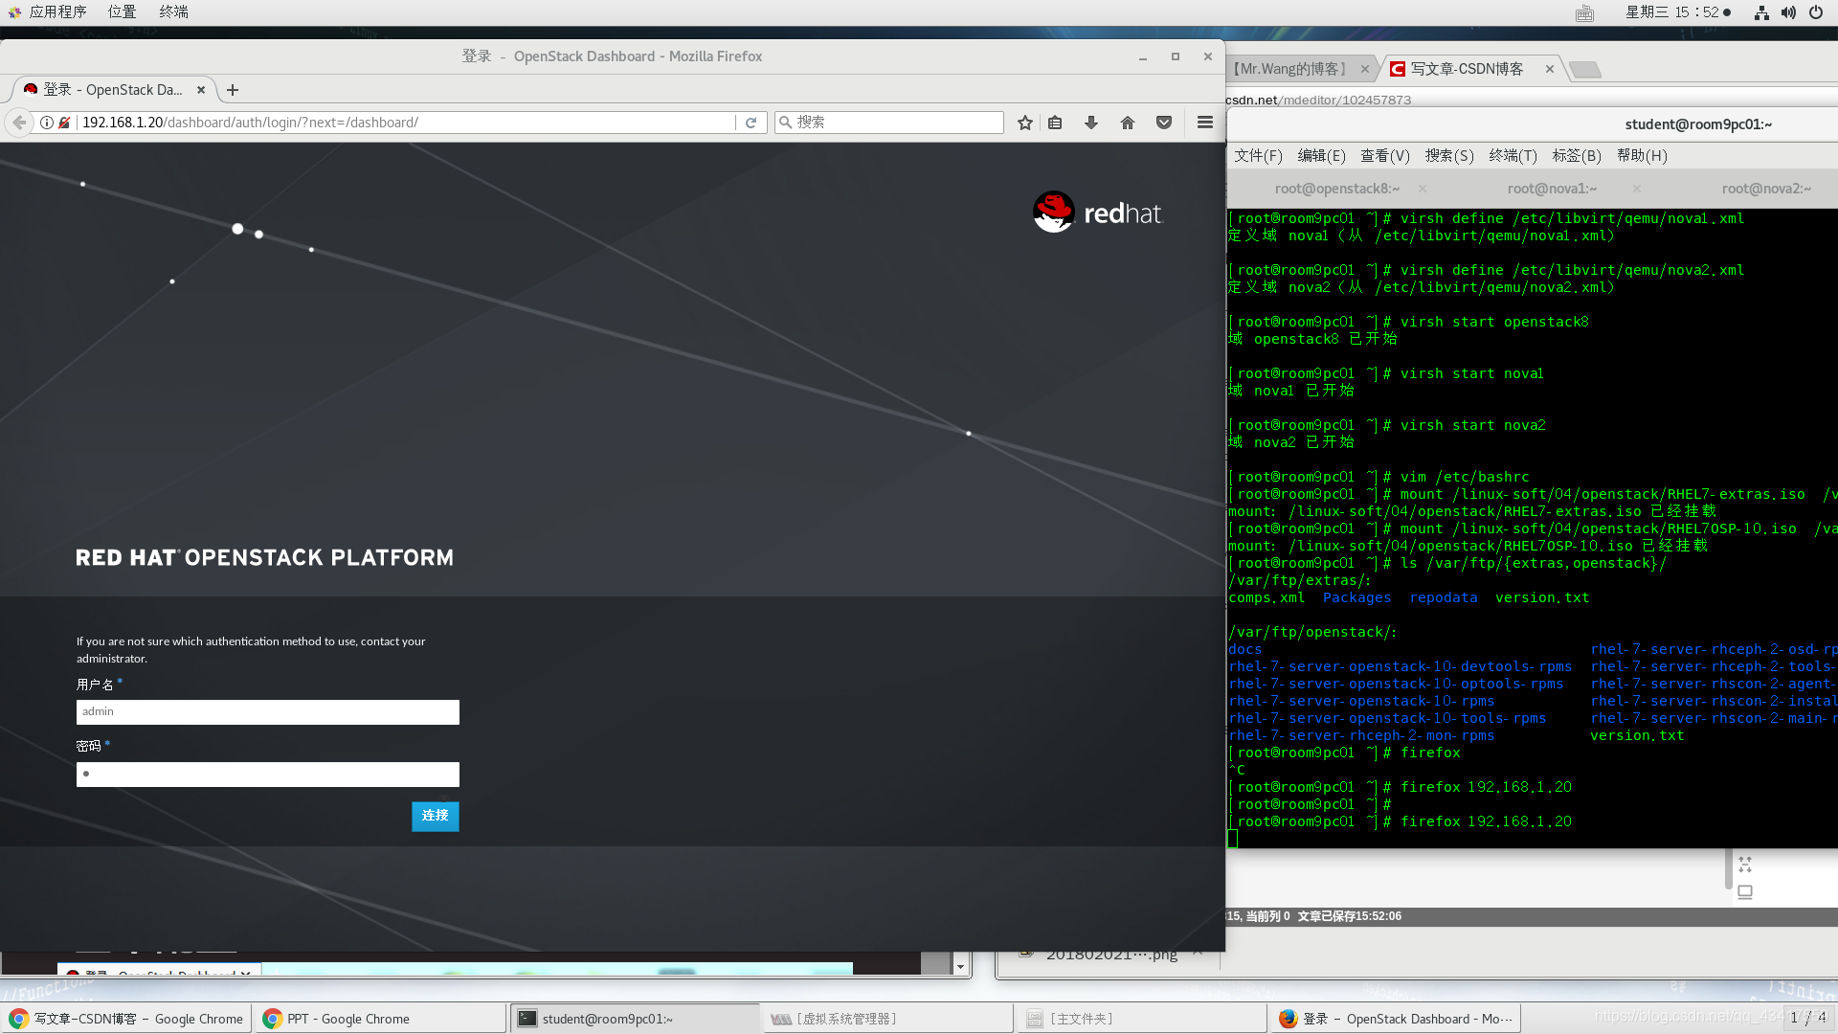Open the power icon in top panel
The width and height of the screenshot is (1838, 1034).
point(1816,12)
